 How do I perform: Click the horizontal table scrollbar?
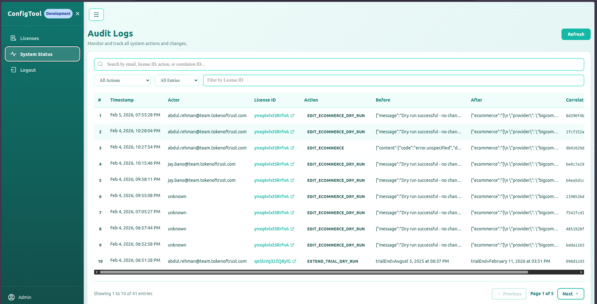point(314,272)
